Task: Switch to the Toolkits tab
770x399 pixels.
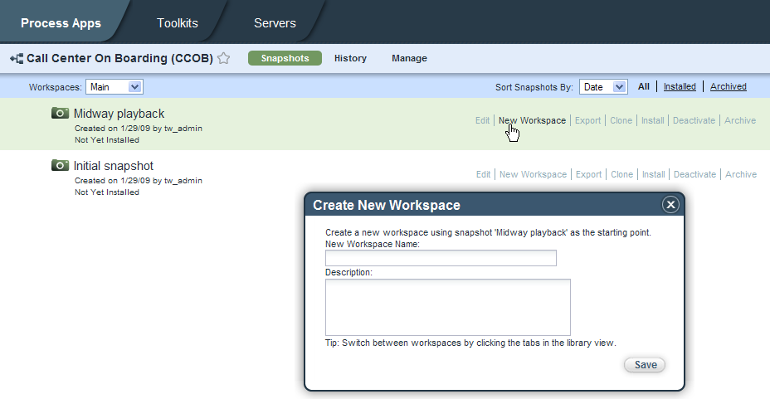Action: pyautogui.click(x=178, y=23)
